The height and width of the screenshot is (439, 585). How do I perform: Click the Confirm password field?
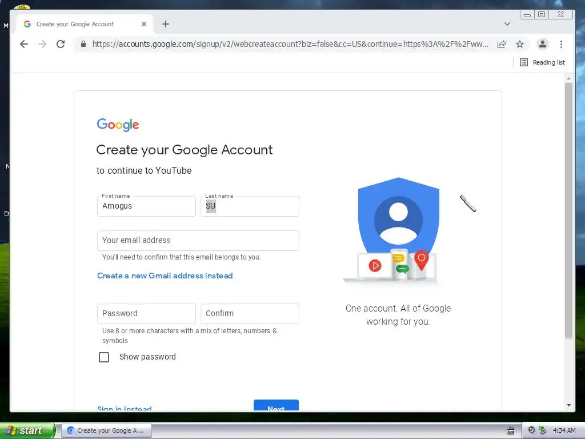click(250, 314)
